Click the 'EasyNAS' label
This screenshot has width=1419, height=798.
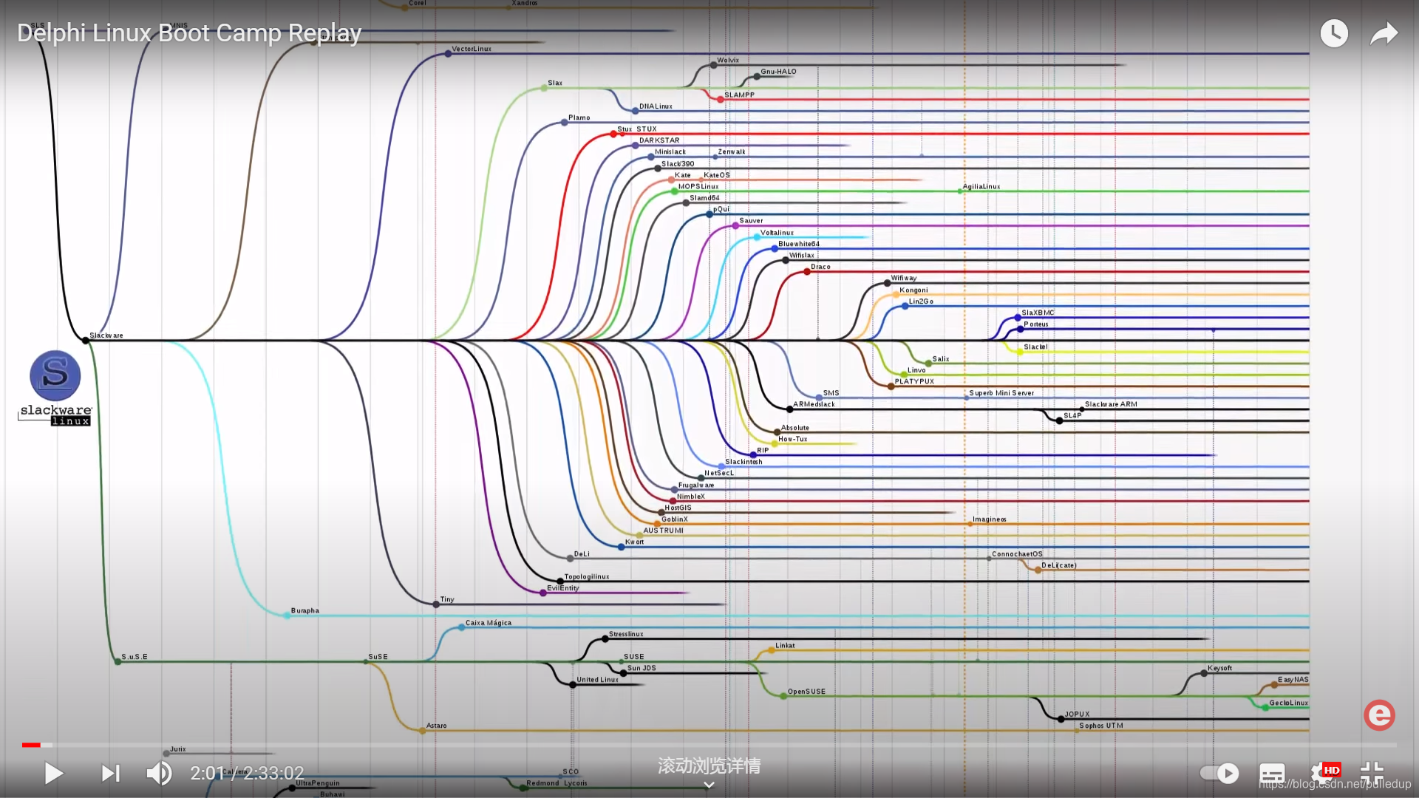pyautogui.click(x=1293, y=680)
